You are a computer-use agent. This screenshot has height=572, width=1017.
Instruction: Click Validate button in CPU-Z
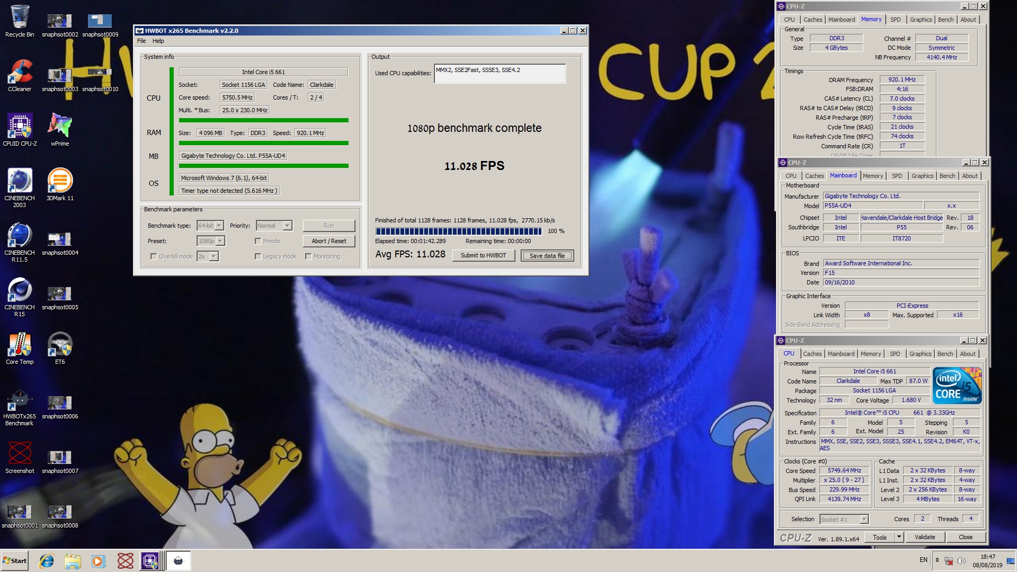[925, 537]
